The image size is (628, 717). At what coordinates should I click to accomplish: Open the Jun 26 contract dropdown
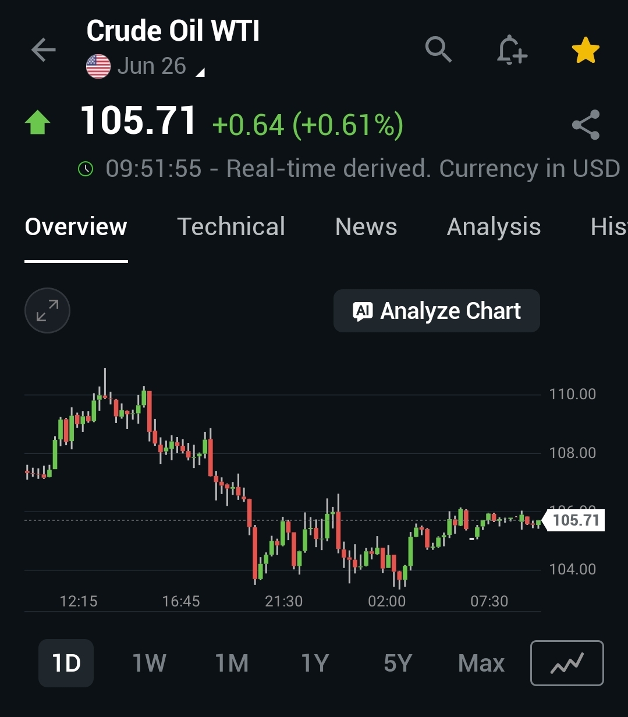click(151, 66)
